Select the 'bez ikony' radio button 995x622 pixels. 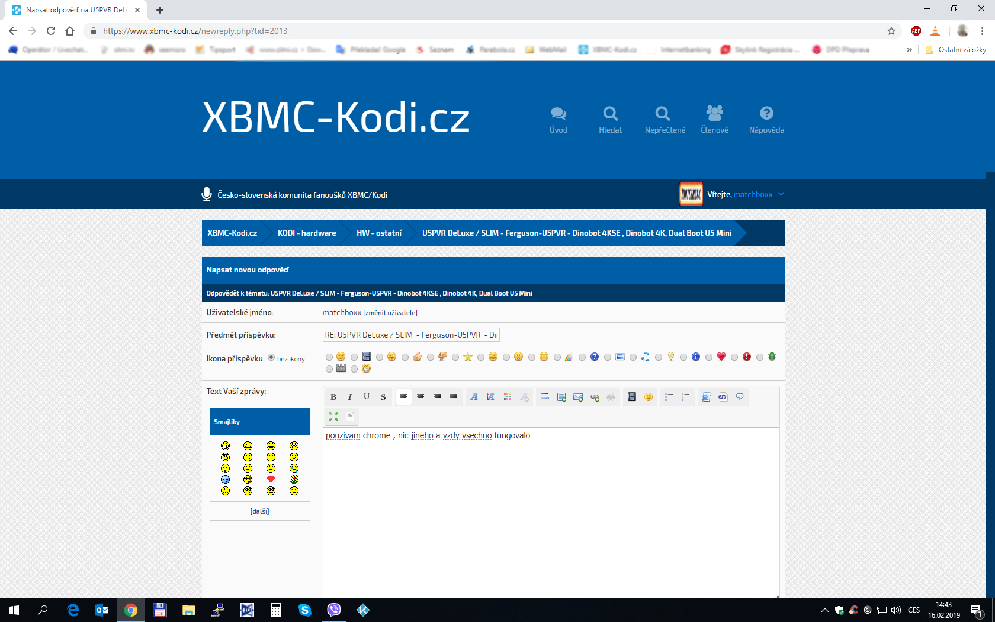tap(271, 358)
